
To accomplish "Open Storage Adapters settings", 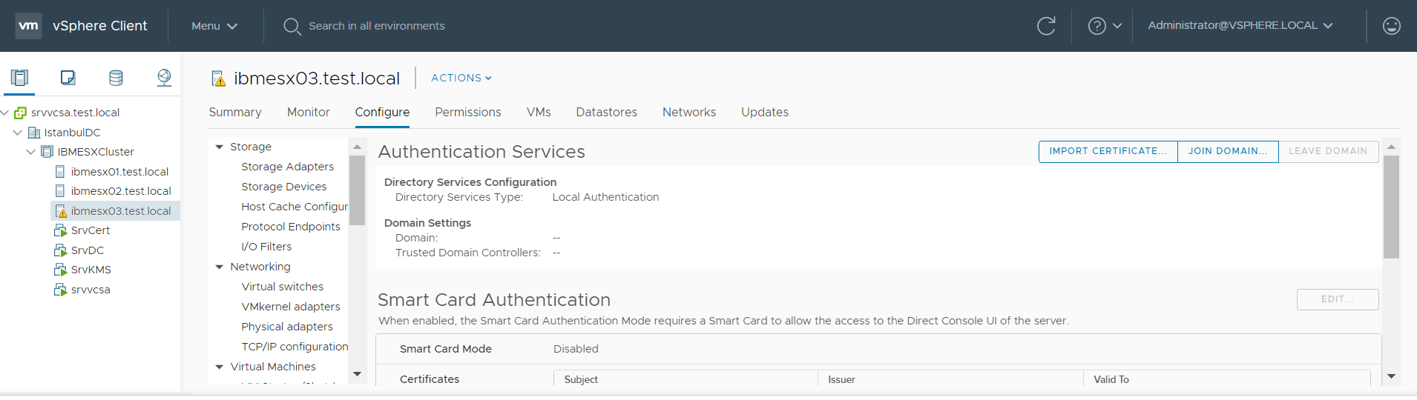I will 288,167.
